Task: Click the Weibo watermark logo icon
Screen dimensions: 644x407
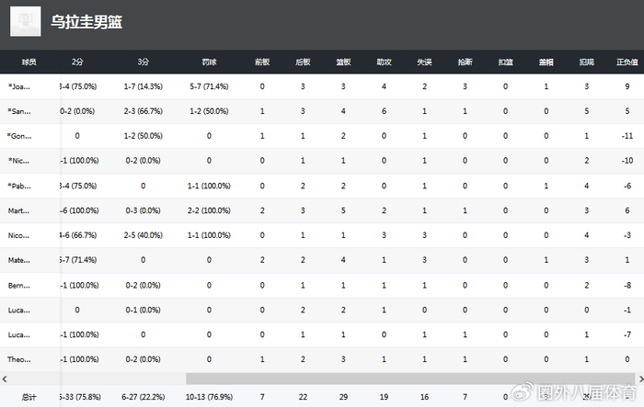Action: [523, 392]
